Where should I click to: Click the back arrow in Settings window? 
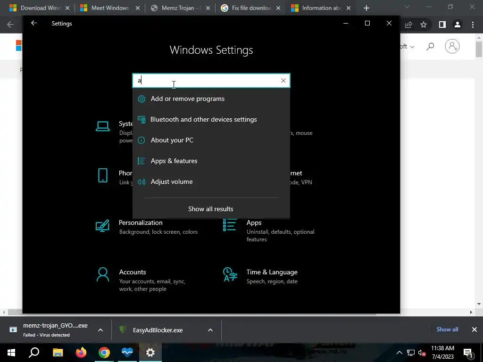coord(34,23)
